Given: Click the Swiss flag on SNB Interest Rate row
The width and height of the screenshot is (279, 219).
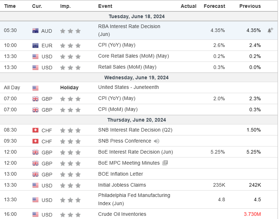Looking at the screenshot, I should point(36,130).
